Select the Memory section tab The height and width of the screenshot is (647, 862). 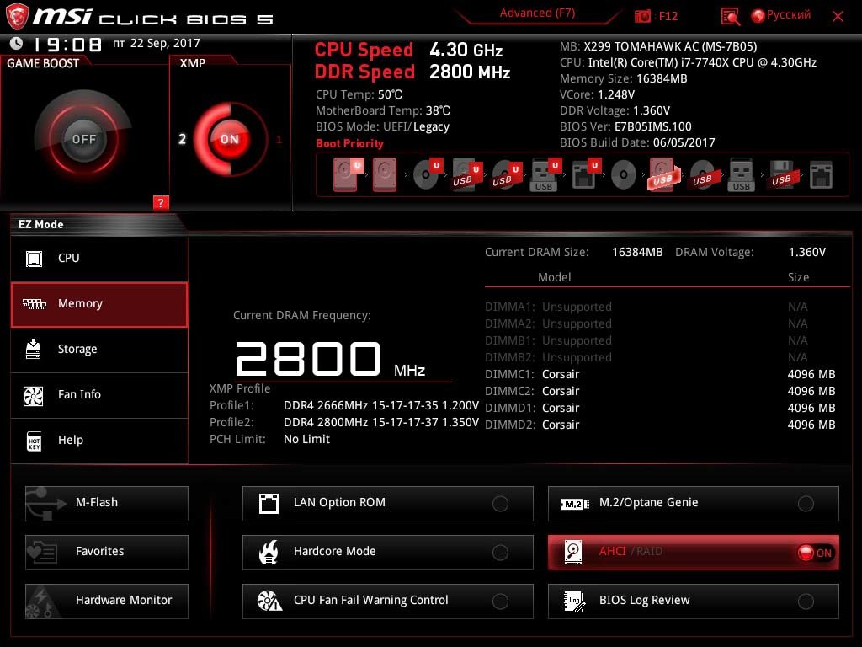(x=99, y=304)
